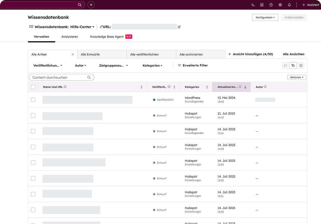Toggle the select-all checkbox in table header
This screenshot has width=321, height=224.
[x=33, y=87]
